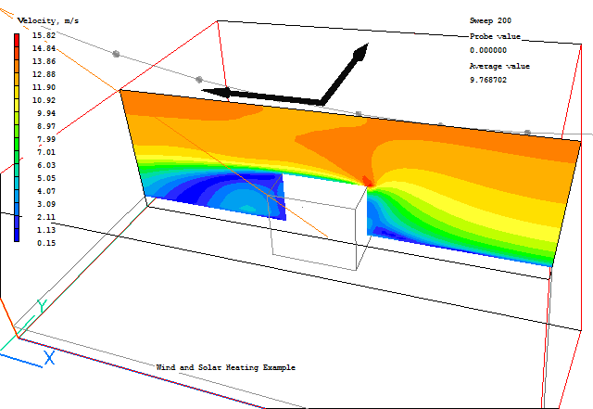
Task: Click the cyan Y axis label
Action: point(41,305)
